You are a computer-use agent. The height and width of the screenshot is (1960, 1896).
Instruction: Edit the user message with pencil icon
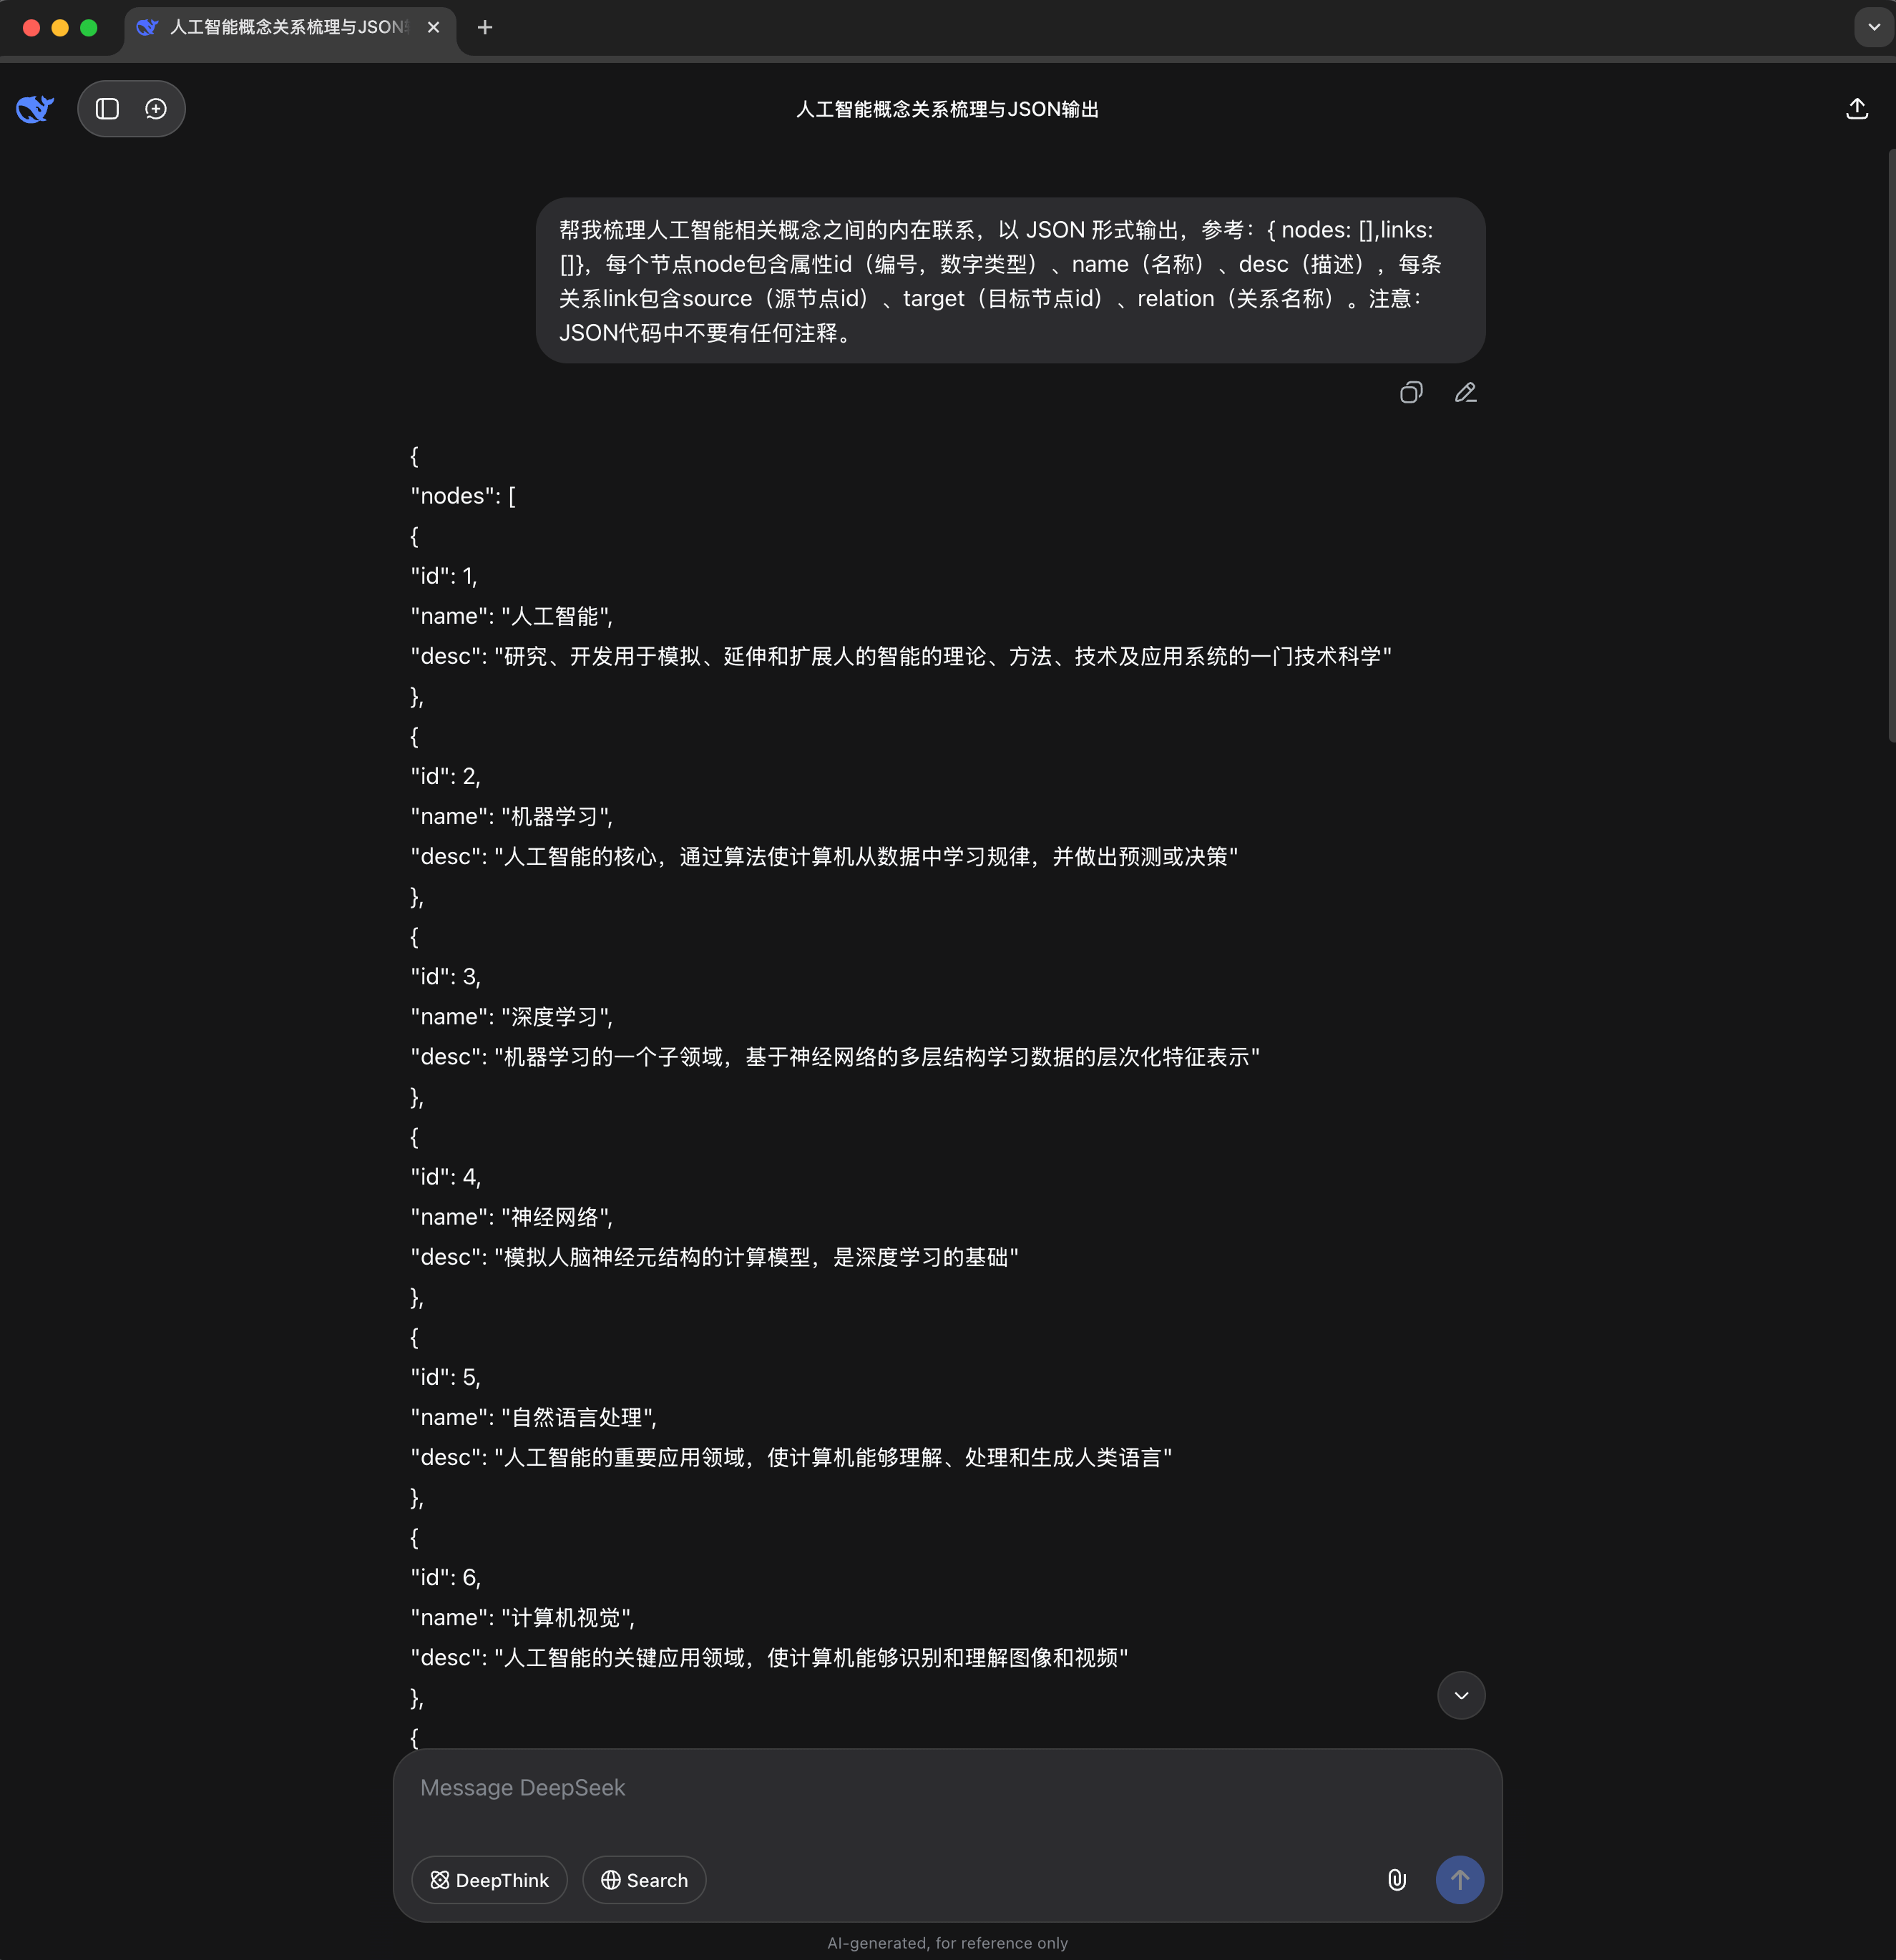click(x=1465, y=393)
